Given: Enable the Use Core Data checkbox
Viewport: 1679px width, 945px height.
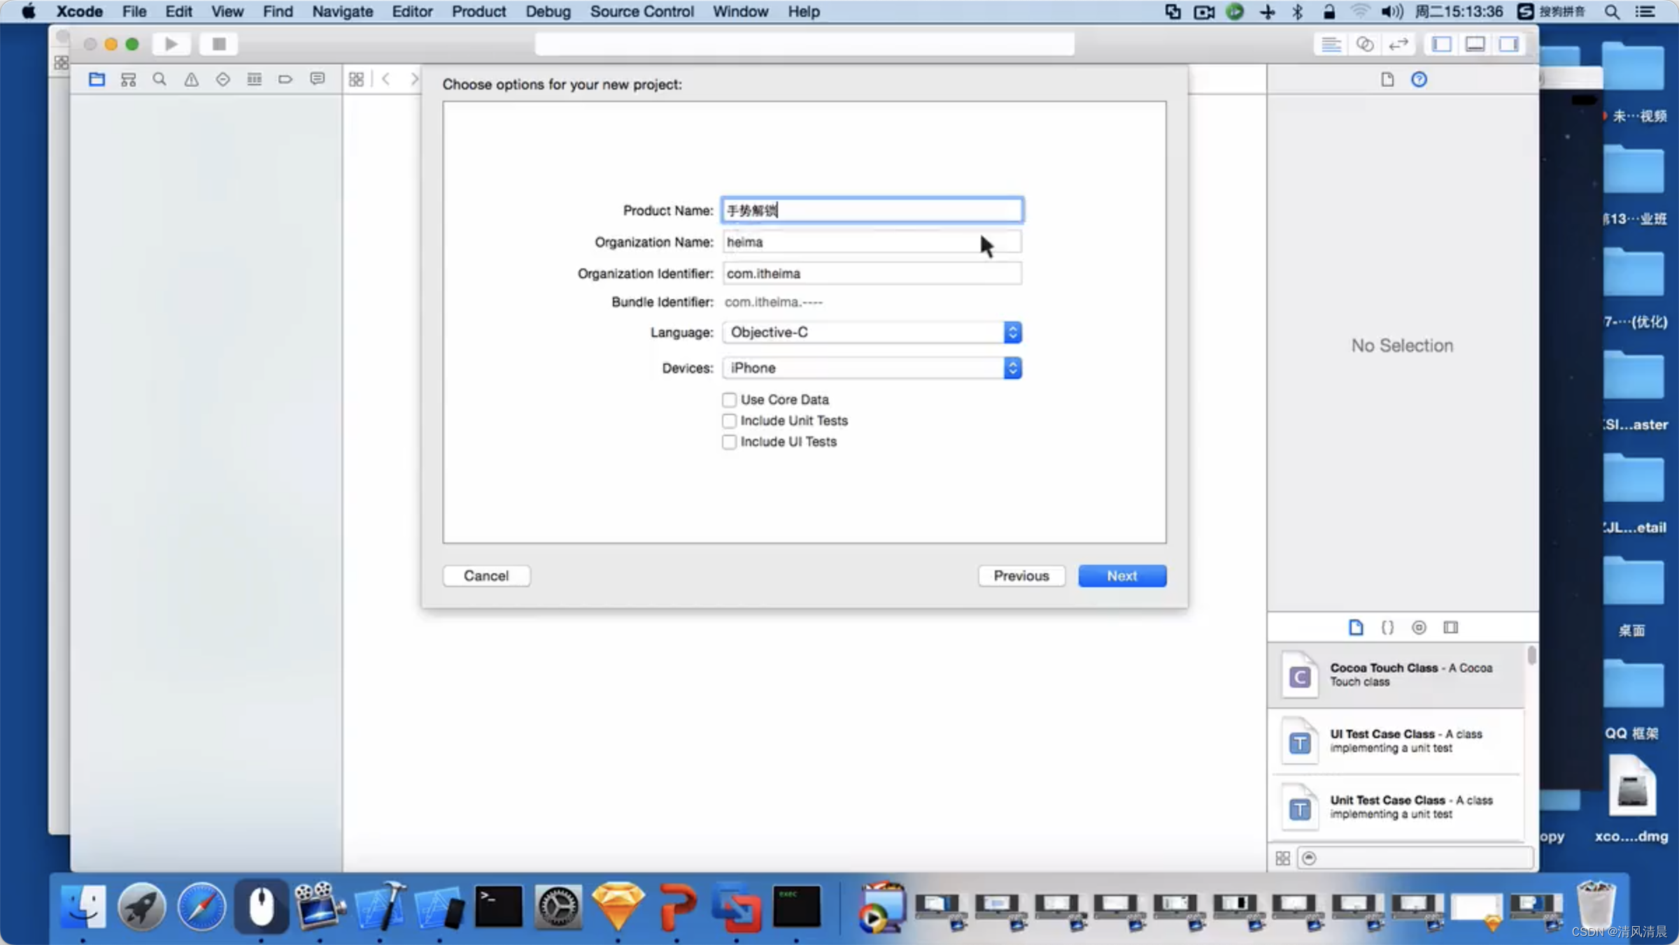Looking at the screenshot, I should click(729, 398).
